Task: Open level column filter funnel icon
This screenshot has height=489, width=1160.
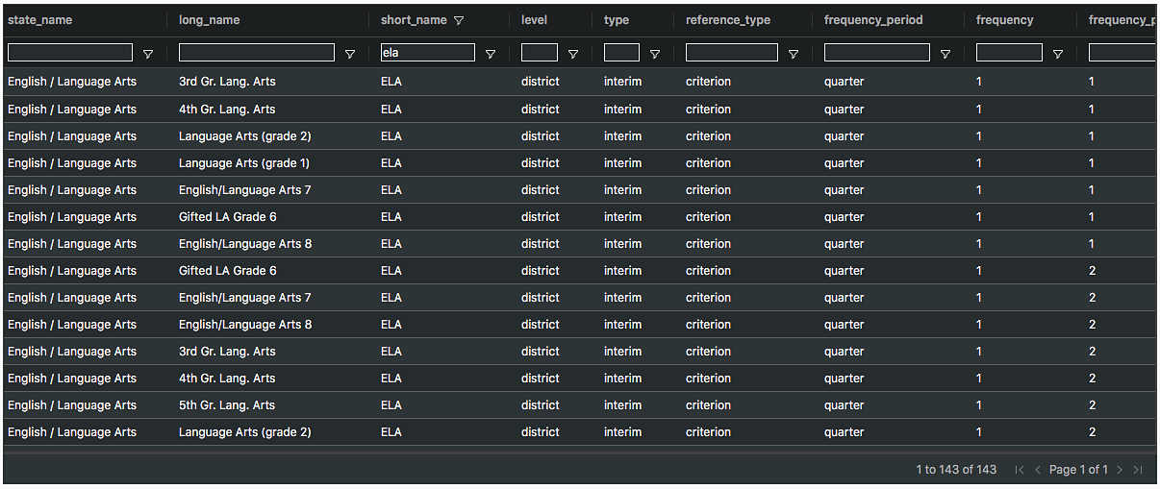Action: coord(573,55)
